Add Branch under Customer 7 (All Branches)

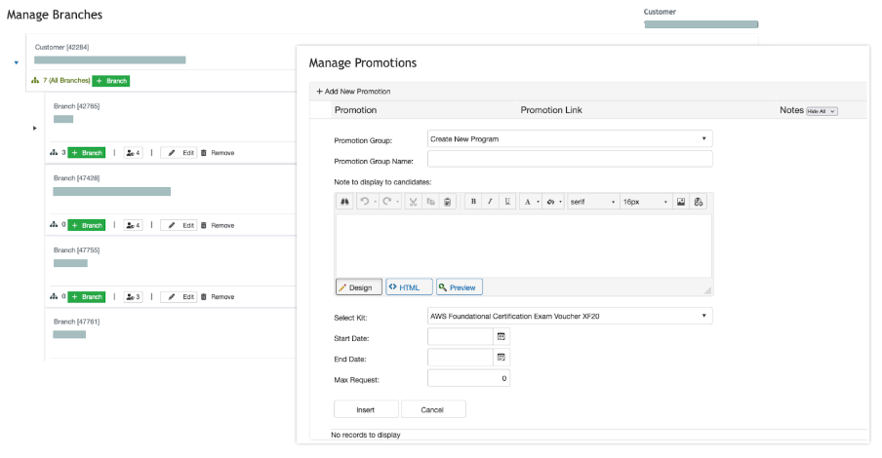click(x=111, y=81)
